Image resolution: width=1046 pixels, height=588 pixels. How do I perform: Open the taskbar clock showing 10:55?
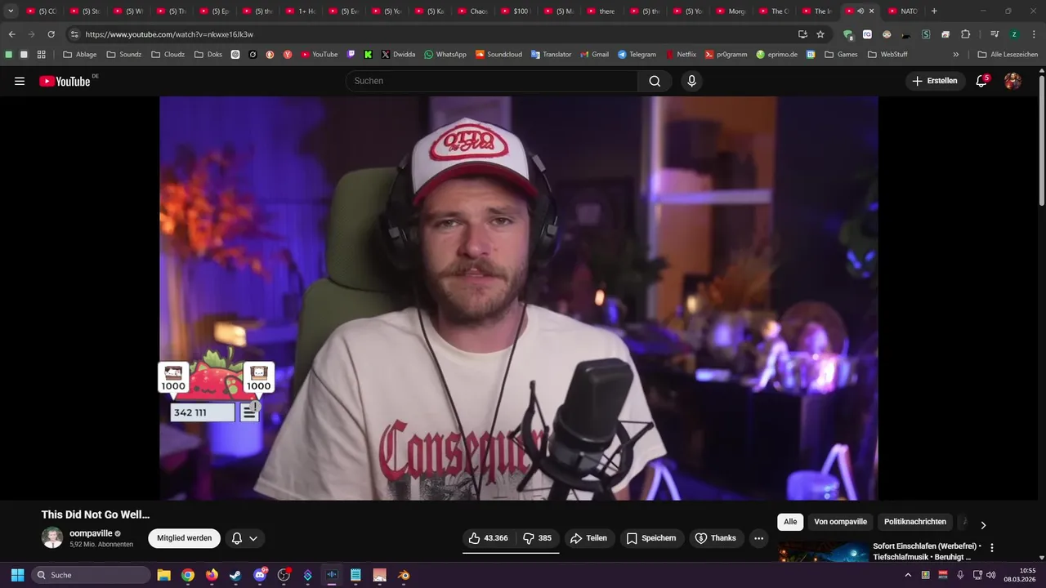(1021, 575)
